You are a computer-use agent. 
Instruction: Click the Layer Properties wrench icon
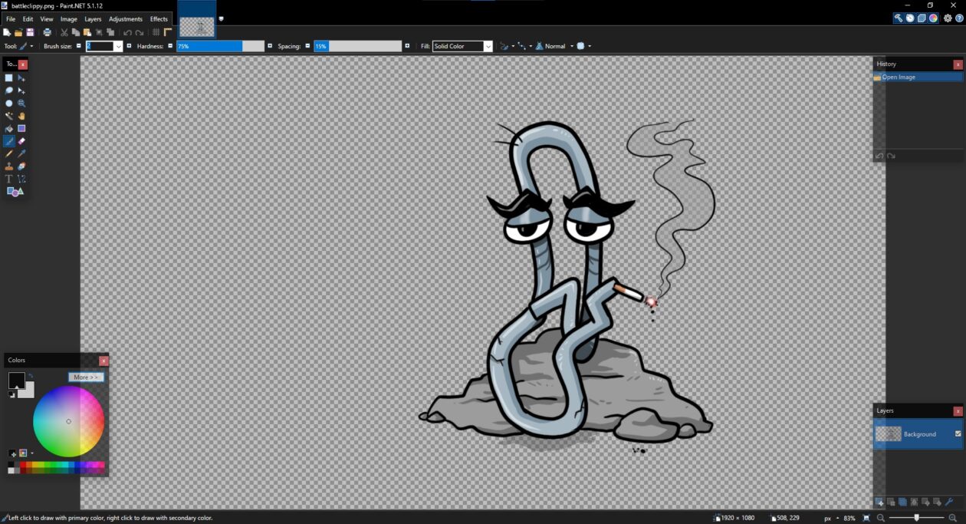tap(948, 502)
